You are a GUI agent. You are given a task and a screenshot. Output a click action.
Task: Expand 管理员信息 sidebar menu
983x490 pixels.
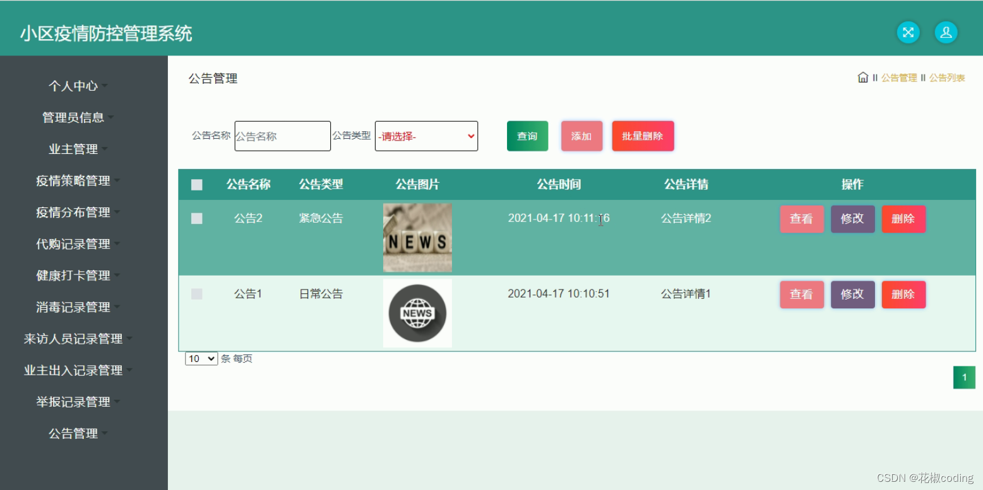click(78, 117)
